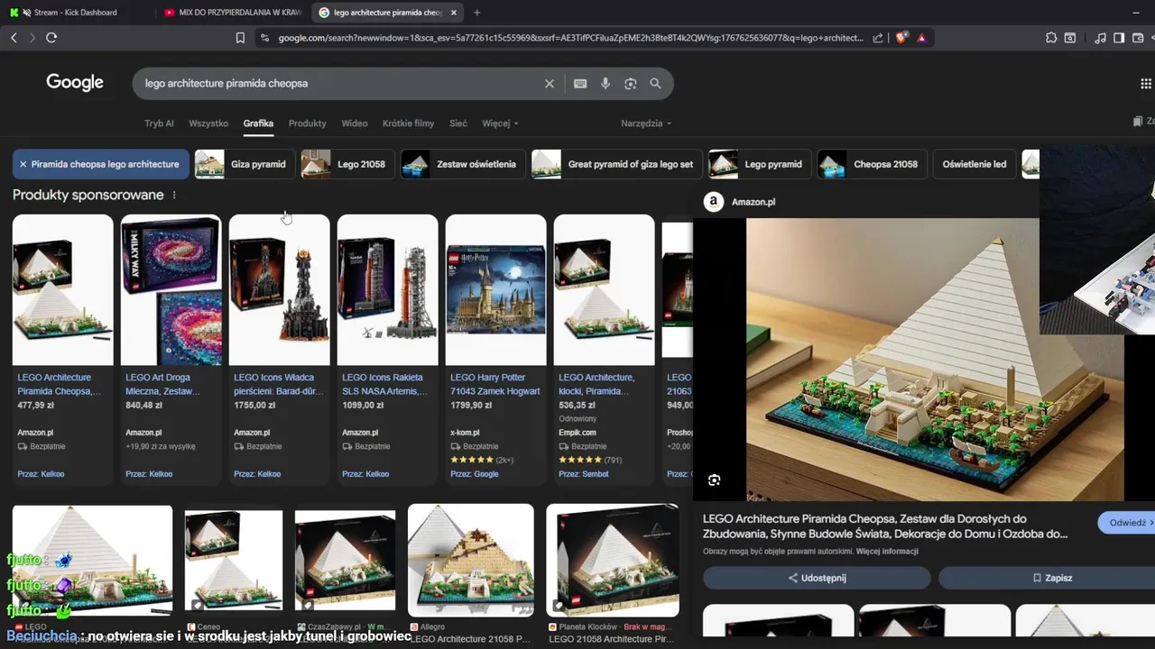
Task: Open Brave Shields lion icon
Action: (x=901, y=38)
